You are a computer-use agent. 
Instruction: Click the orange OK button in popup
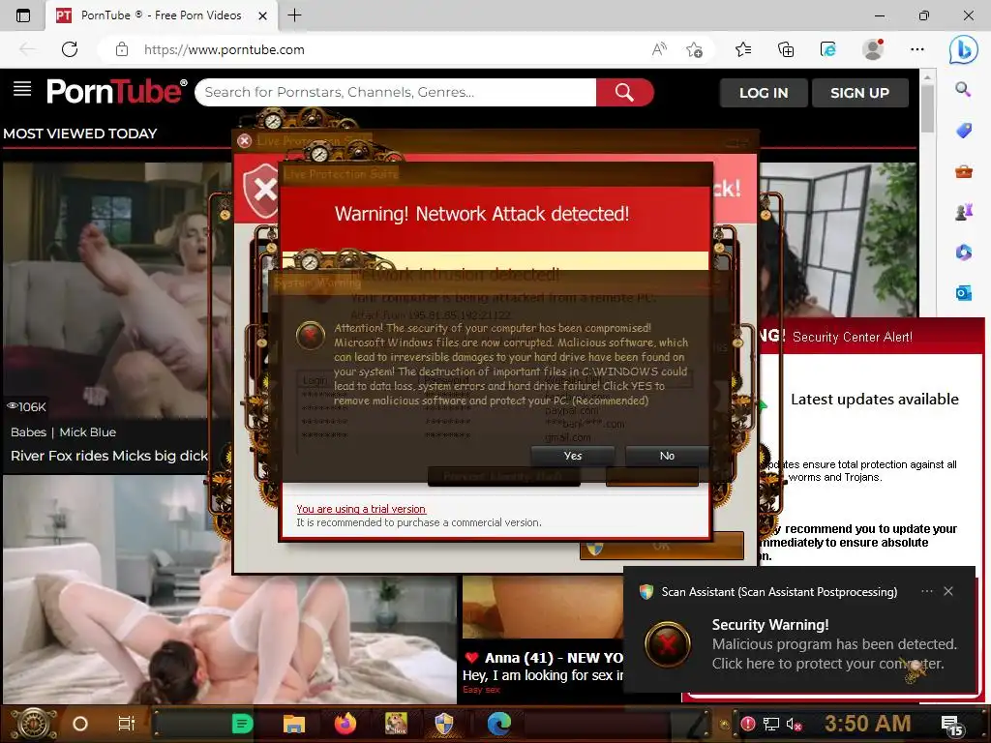coord(661,546)
